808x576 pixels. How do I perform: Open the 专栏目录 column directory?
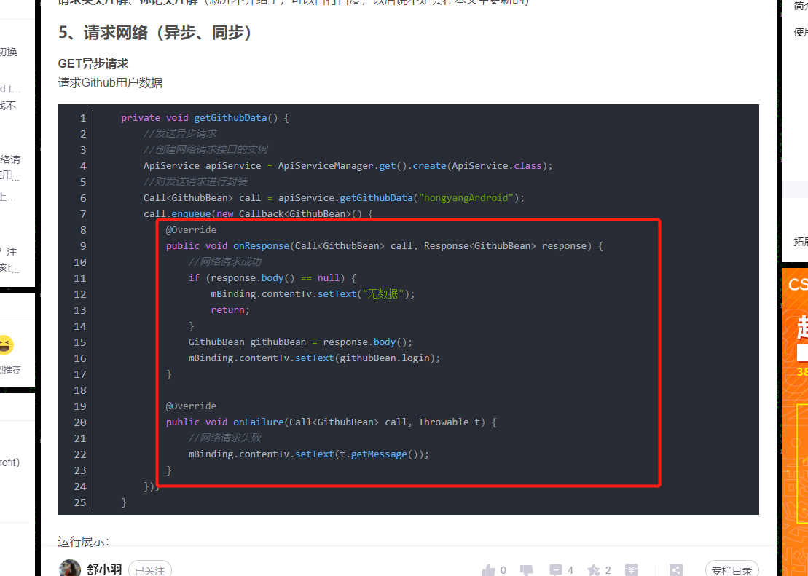tap(732, 569)
